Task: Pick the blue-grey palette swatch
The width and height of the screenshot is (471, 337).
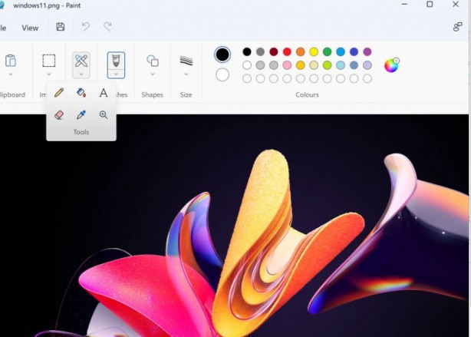Action: (x=354, y=65)
